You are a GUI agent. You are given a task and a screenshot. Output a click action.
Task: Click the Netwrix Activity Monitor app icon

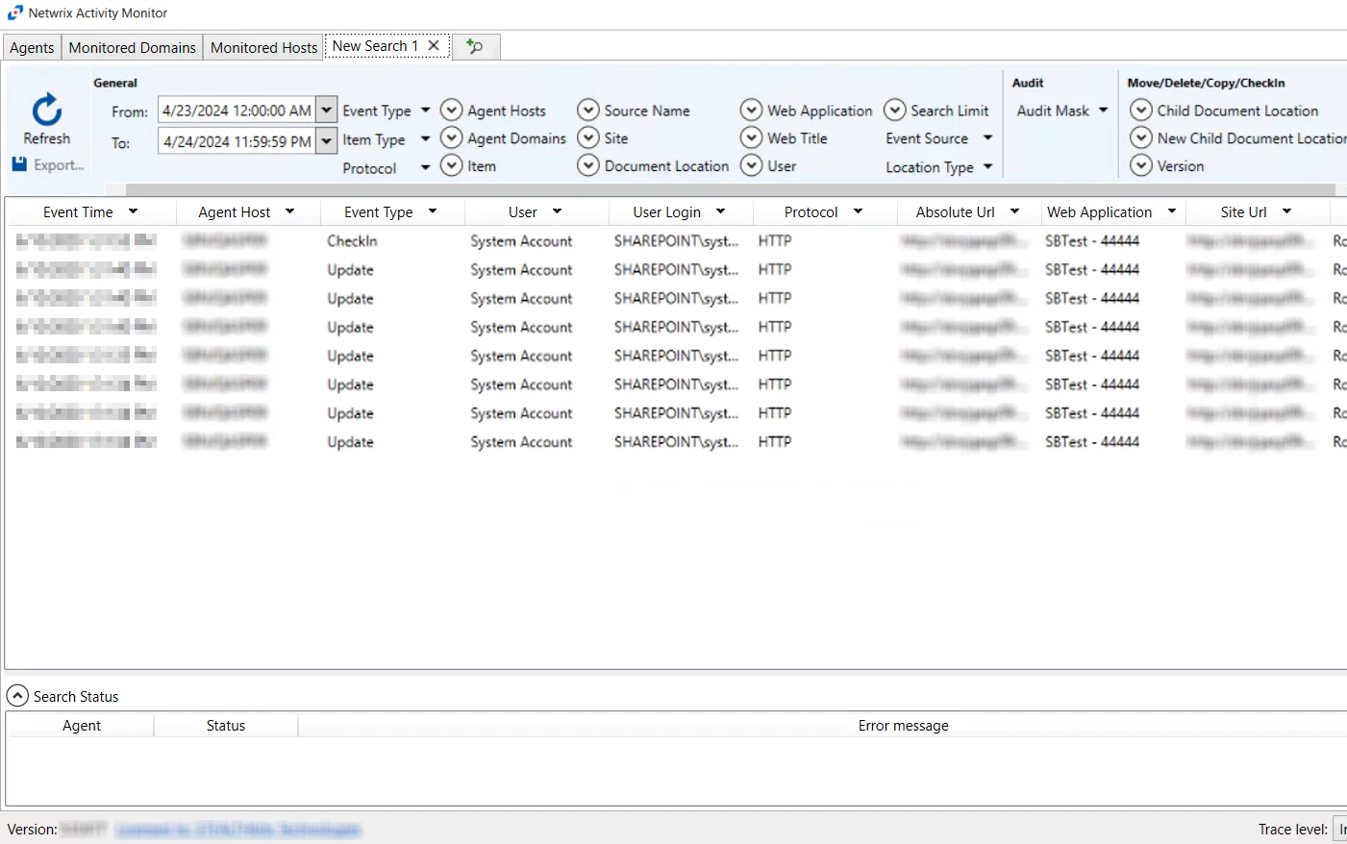(14, 12)
